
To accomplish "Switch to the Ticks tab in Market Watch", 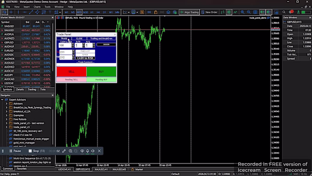I will (x=43, y=90).
